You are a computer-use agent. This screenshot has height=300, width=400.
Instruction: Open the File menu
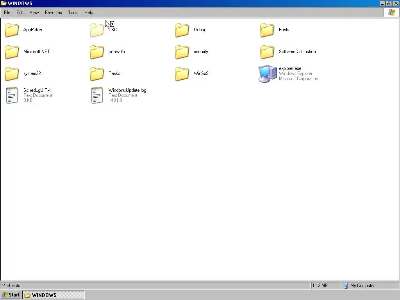click(x=7, y=12)
